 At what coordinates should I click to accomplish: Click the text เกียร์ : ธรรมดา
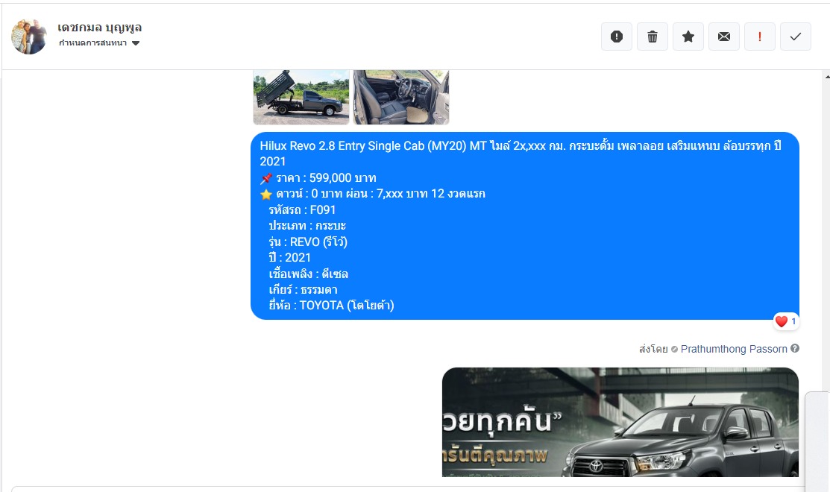click(303, 290)
